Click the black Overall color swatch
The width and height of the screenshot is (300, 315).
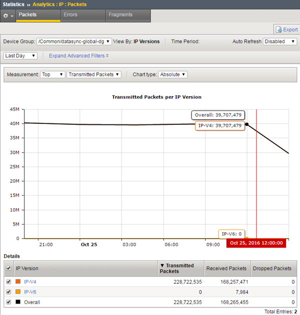click(x=18, y=302)
